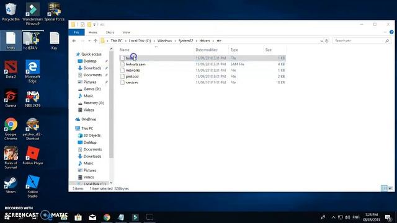Click in the Search etc field
The image size is (397, 223).
click(361, 41)
